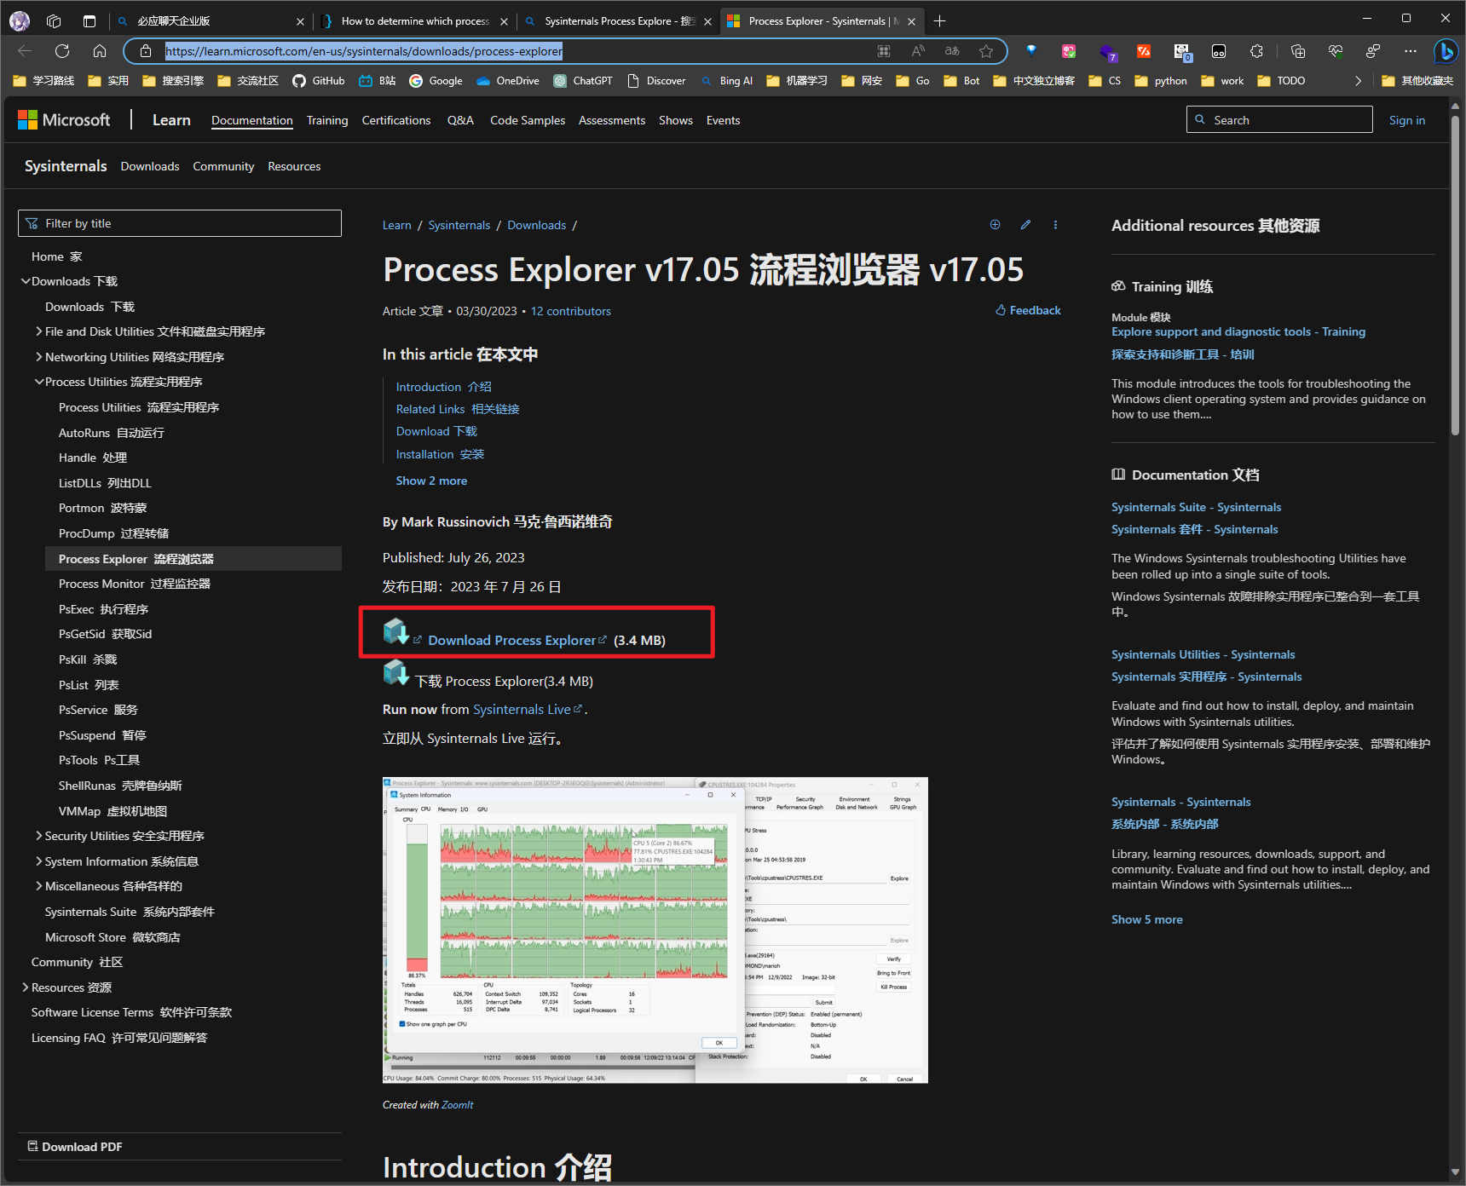The width and height of the screenshot is (1466, 1186).
Task: Click Download Process Explorer link
Action: click(x=511, y=641)
